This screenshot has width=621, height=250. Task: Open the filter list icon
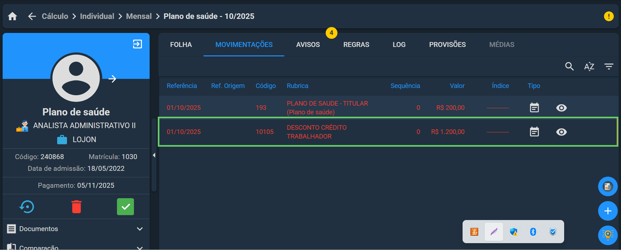tap(609, 66)
